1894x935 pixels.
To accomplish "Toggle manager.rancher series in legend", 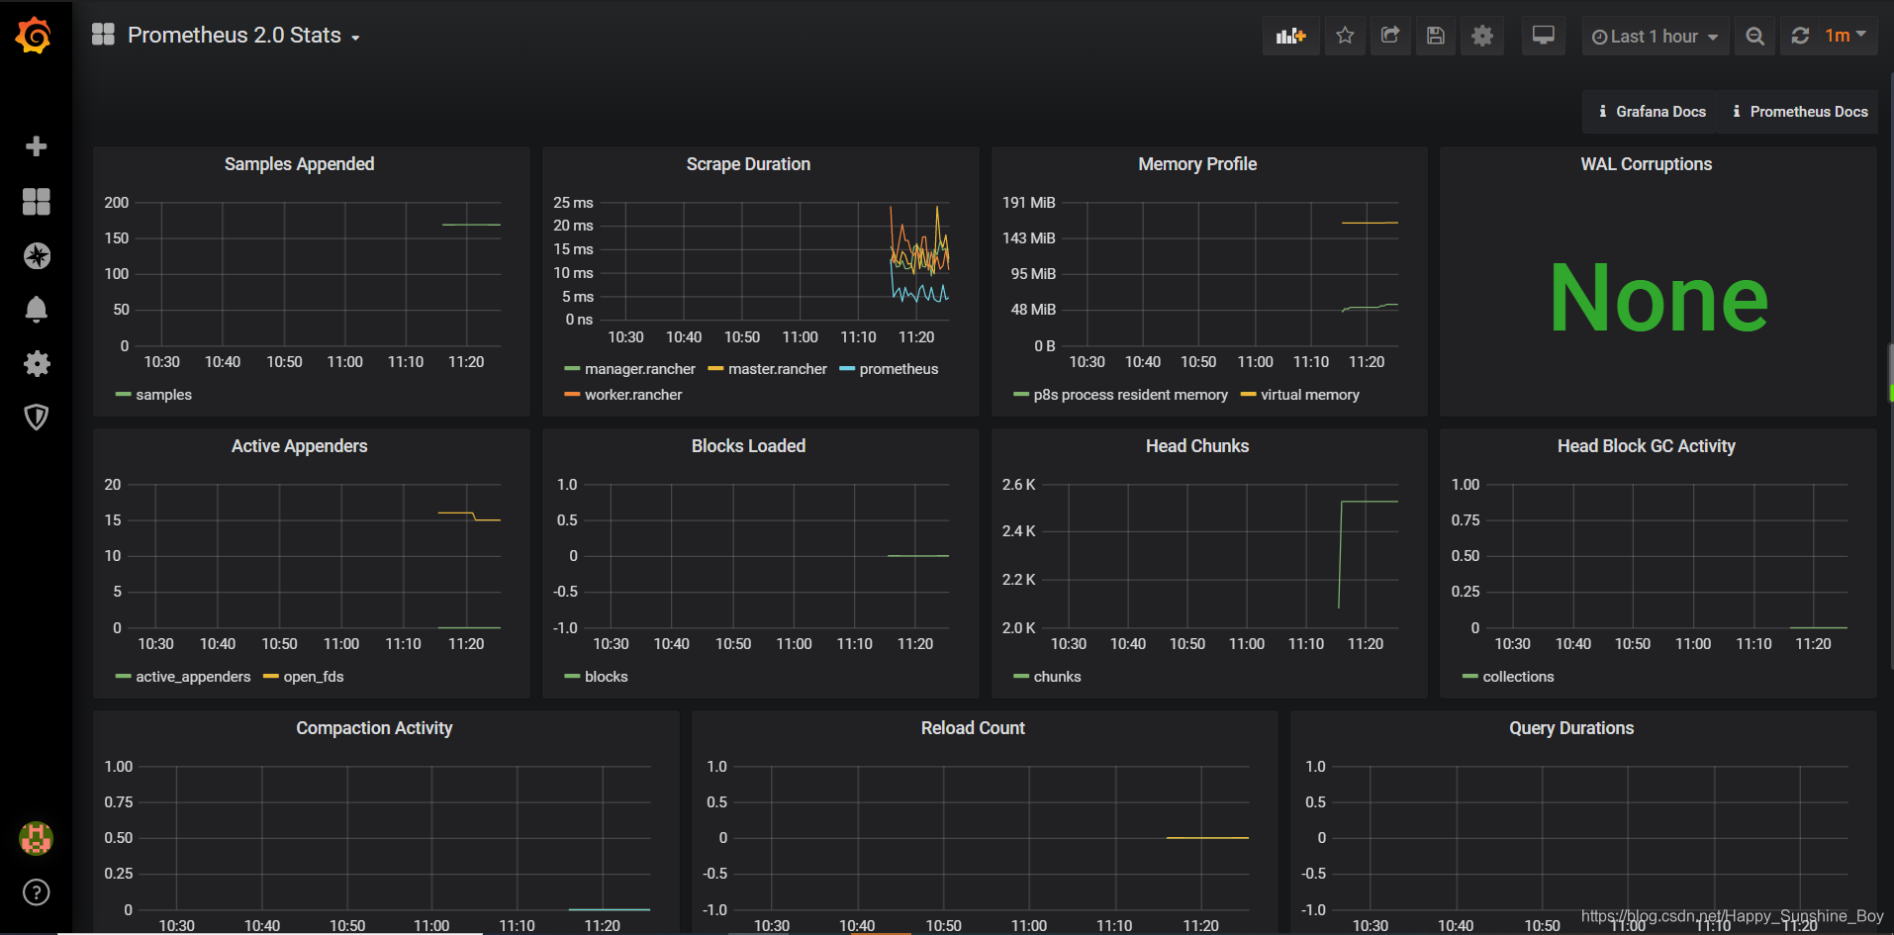I will (639, 369).
